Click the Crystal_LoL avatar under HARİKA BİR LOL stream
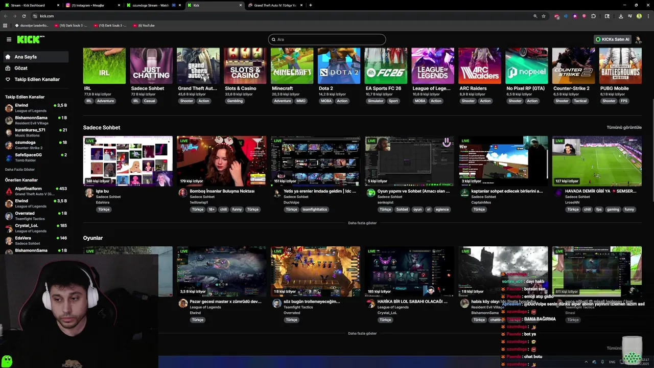Screen dimensions: 654x368 (x=371, y=303)
